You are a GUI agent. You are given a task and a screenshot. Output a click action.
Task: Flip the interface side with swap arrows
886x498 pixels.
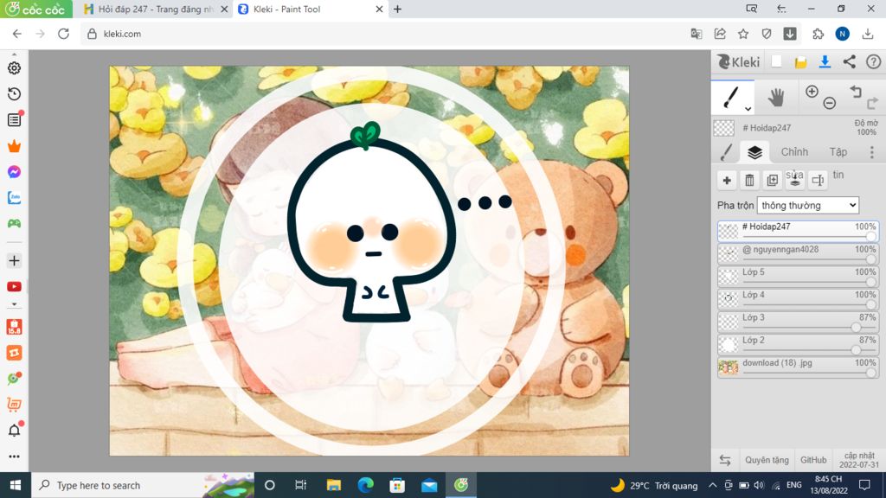(725, 460)
